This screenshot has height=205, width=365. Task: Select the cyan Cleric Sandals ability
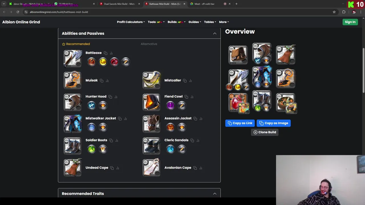(x=171, y=149)
